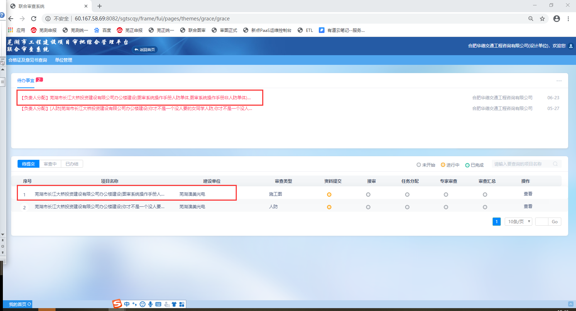Open the Sogou input method logo
Viewport: 576px width, 311px height.
[x=117, y=304]
